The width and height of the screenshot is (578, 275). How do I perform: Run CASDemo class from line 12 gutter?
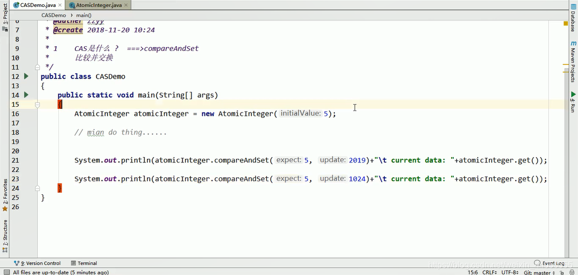pyautogui.click(x=26, y=76)
